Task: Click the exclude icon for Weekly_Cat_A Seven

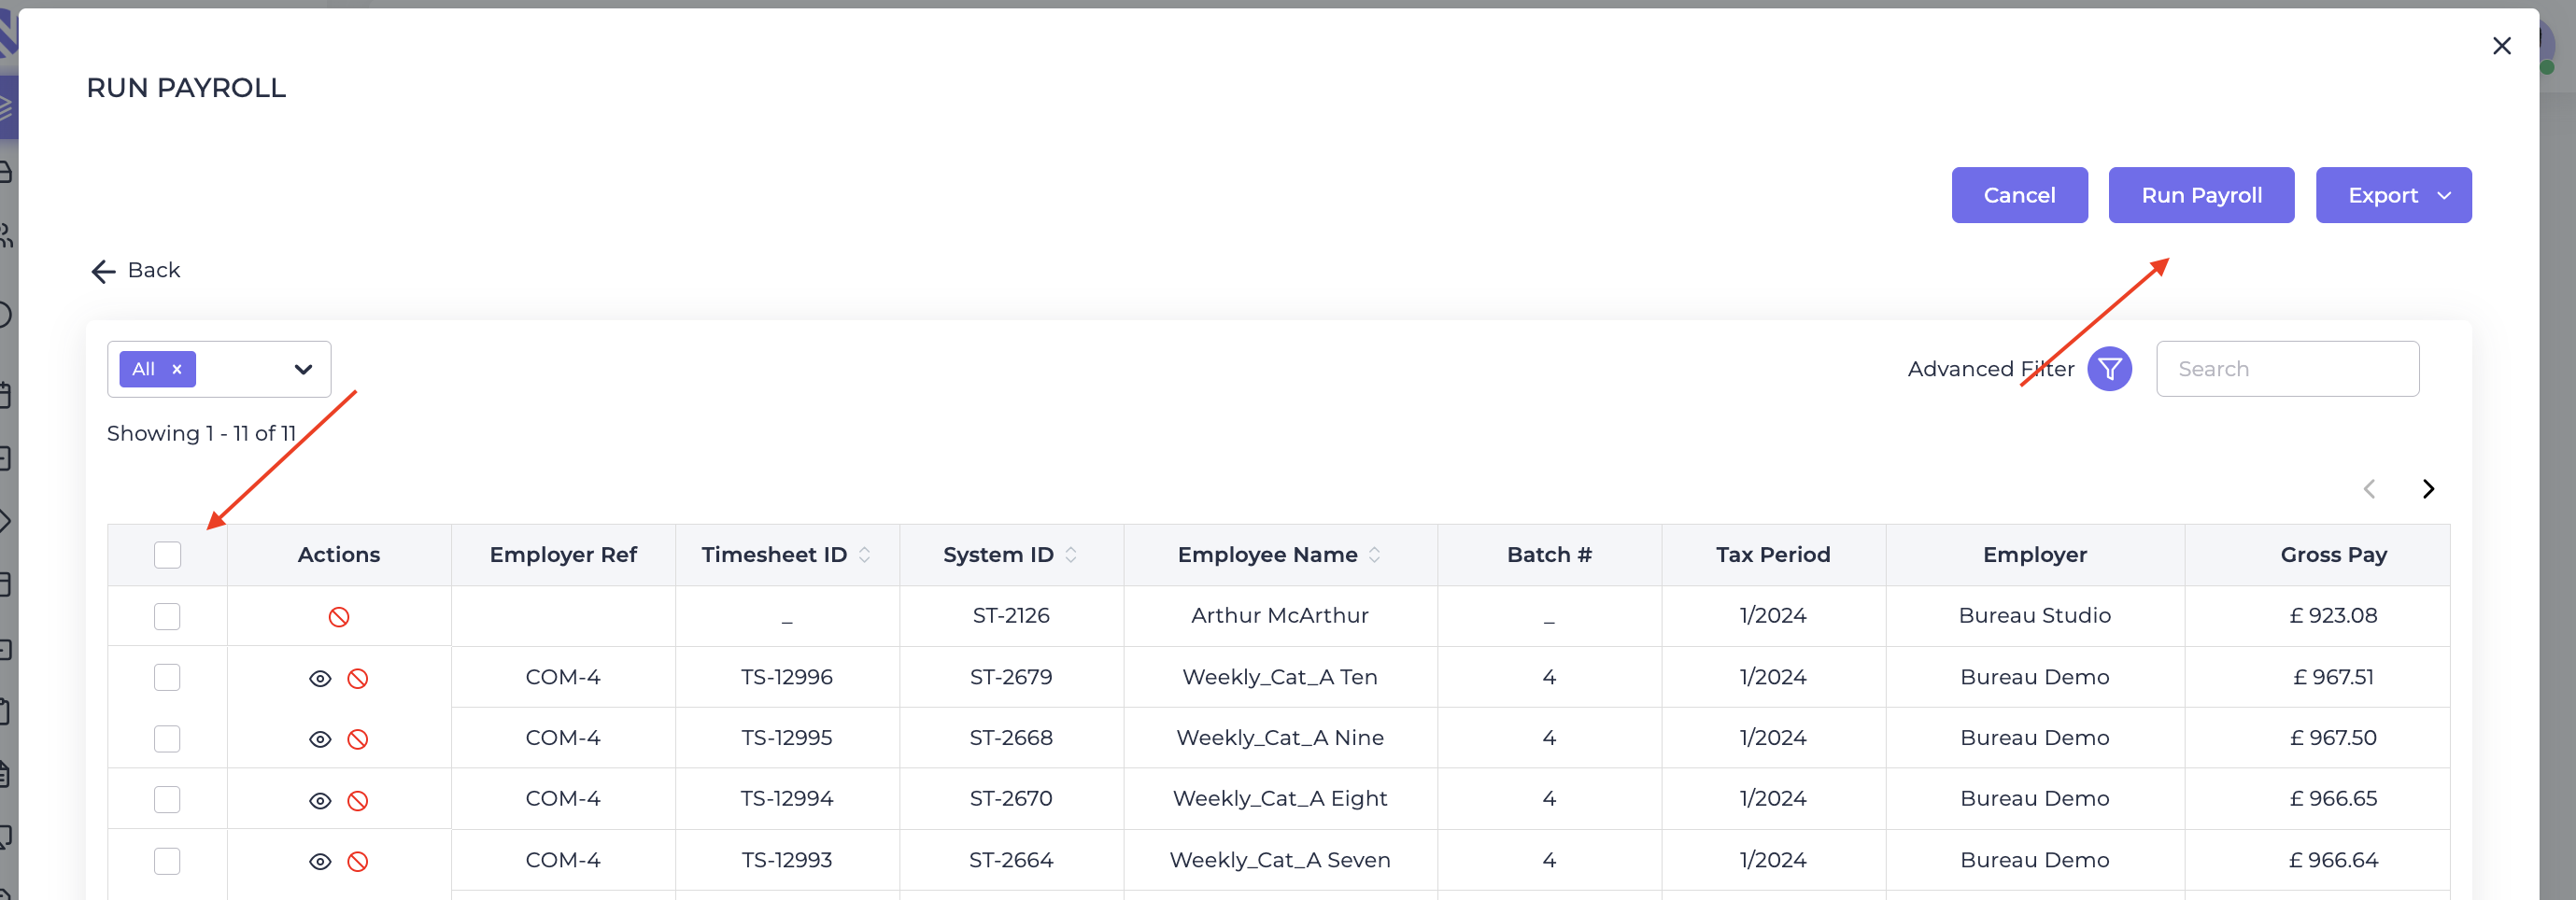Action: pos(357,862)
